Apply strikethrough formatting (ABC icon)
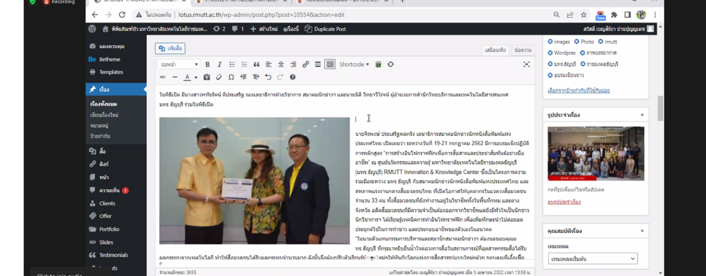The height and width of the screenshot is (276, 706). pos(163,77)
